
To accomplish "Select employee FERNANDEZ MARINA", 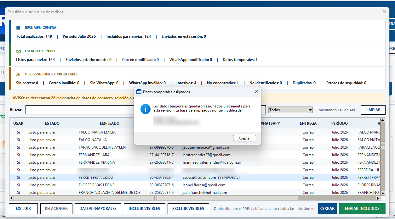I will [97, 162].
